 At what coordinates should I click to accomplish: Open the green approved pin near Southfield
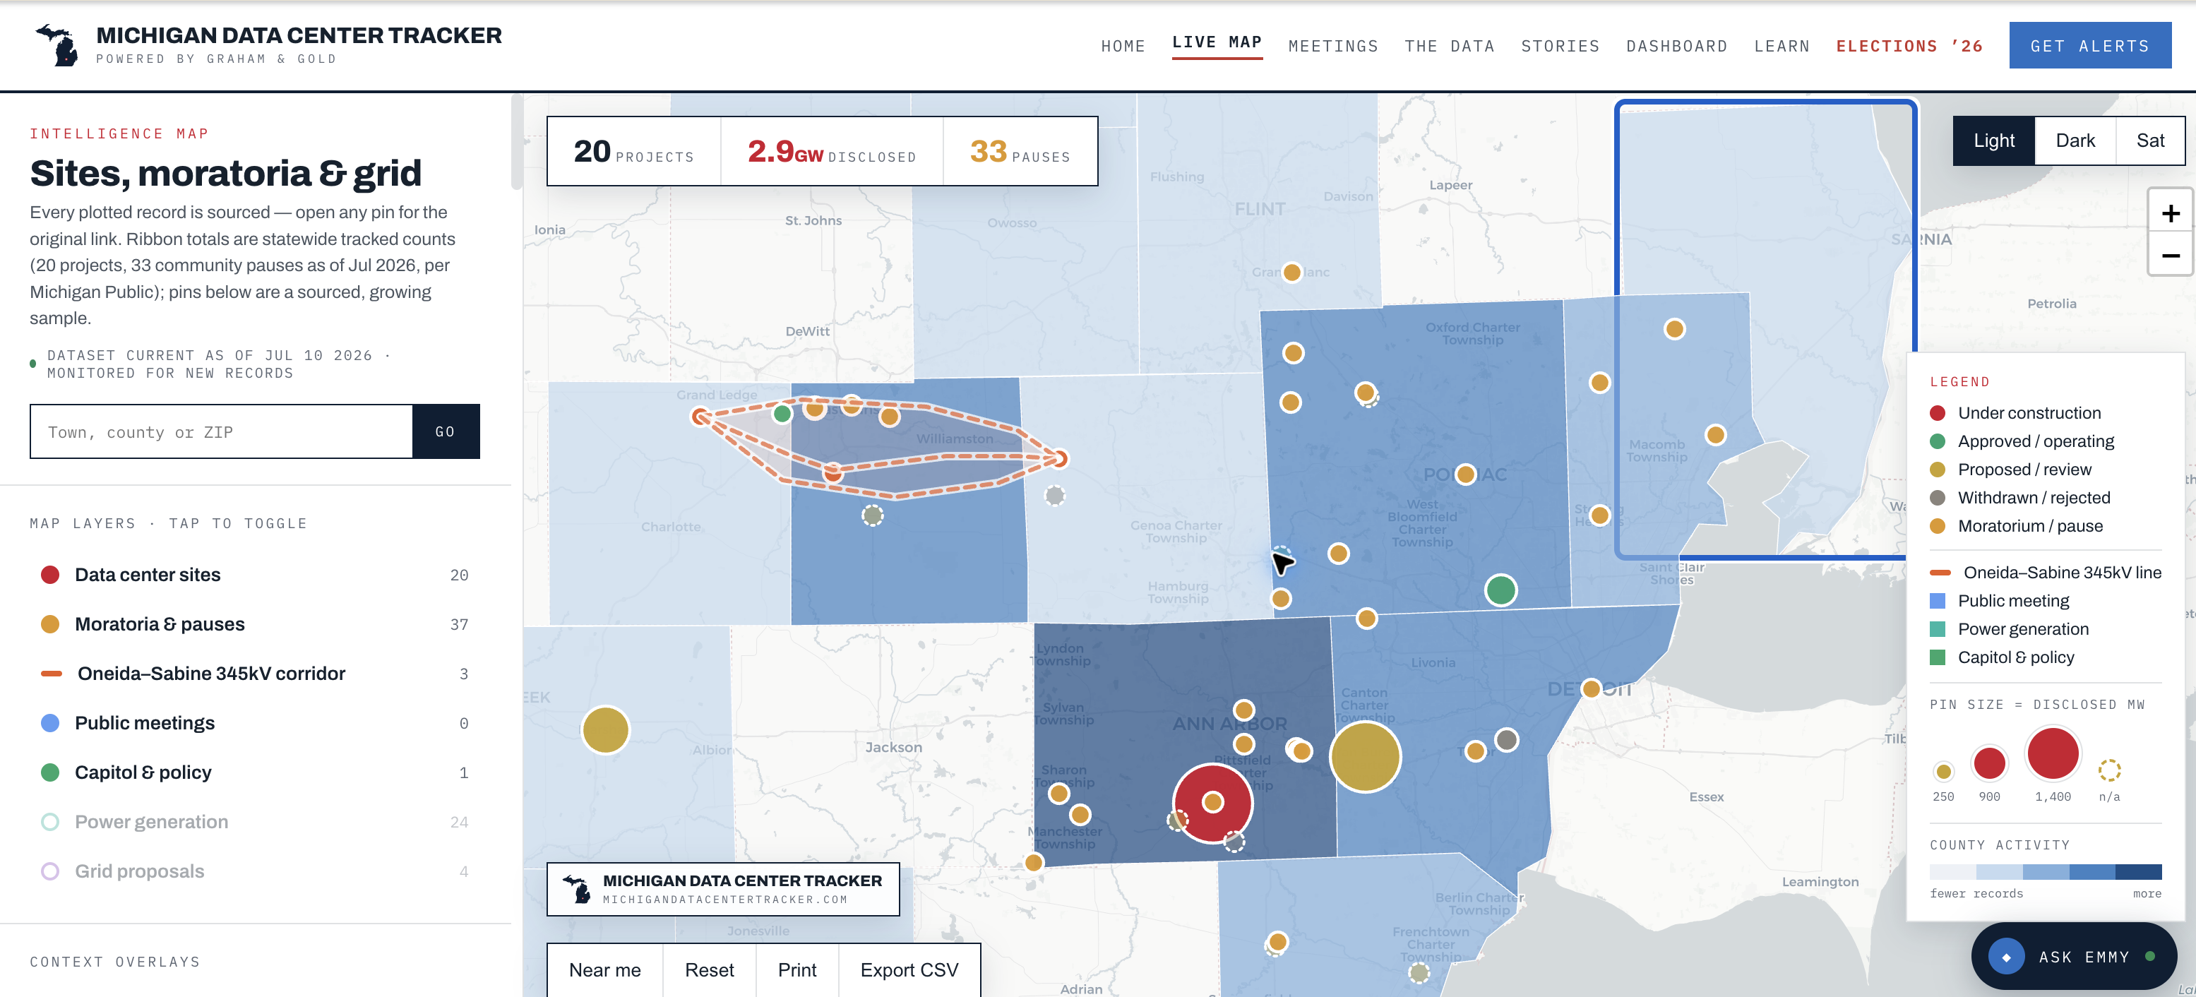(x=1500, y=590)
